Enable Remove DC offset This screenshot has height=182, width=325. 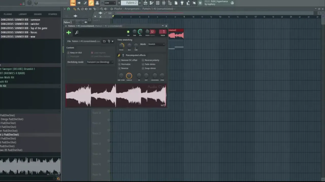coord(128,60)
